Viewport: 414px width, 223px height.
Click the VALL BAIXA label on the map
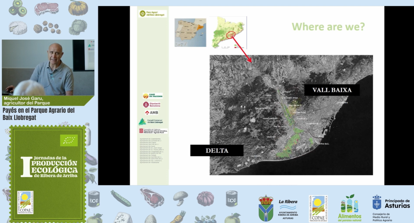tap(332, 90)
